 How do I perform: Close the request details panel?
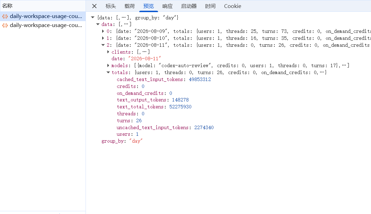pyautogui.click(x=95, y=6)
